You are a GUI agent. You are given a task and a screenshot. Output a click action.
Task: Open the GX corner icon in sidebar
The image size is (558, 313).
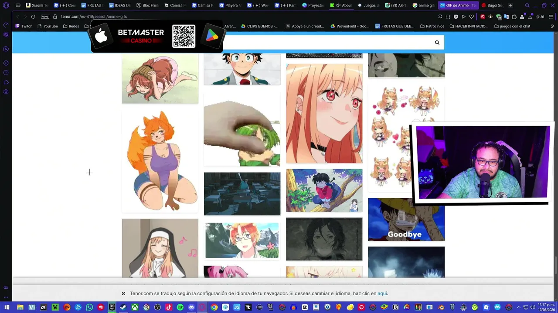[x=6, y=287]
